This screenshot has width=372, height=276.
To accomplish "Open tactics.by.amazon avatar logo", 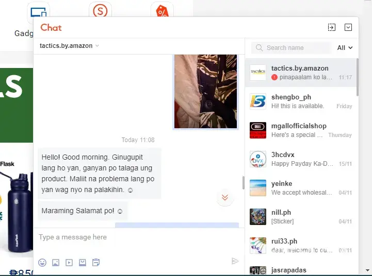I will pyautogui.click(x=258, y=73).
